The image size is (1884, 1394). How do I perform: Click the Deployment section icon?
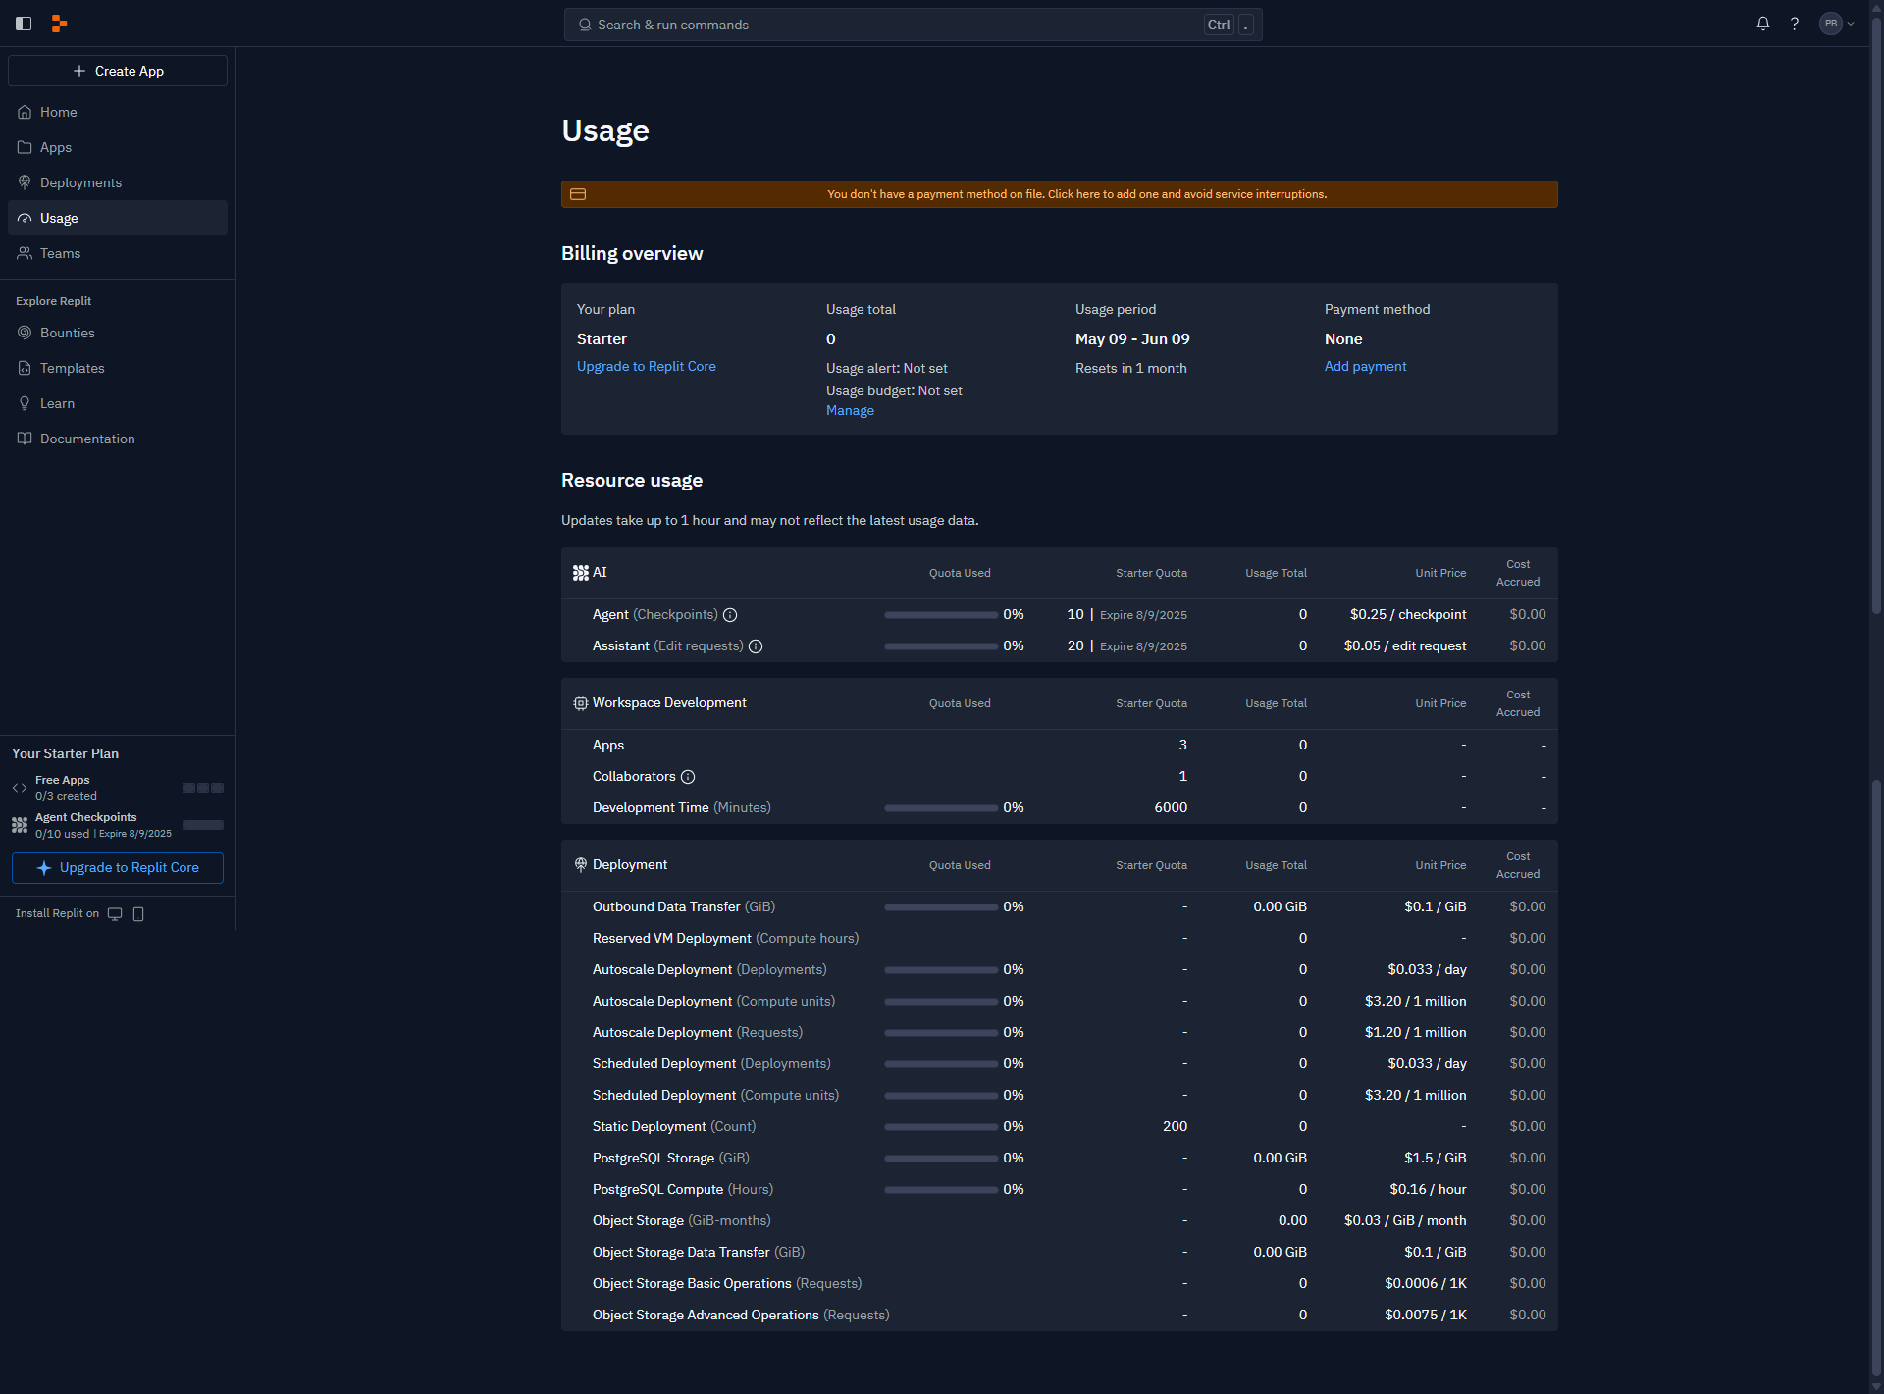[x=580, y=865]
